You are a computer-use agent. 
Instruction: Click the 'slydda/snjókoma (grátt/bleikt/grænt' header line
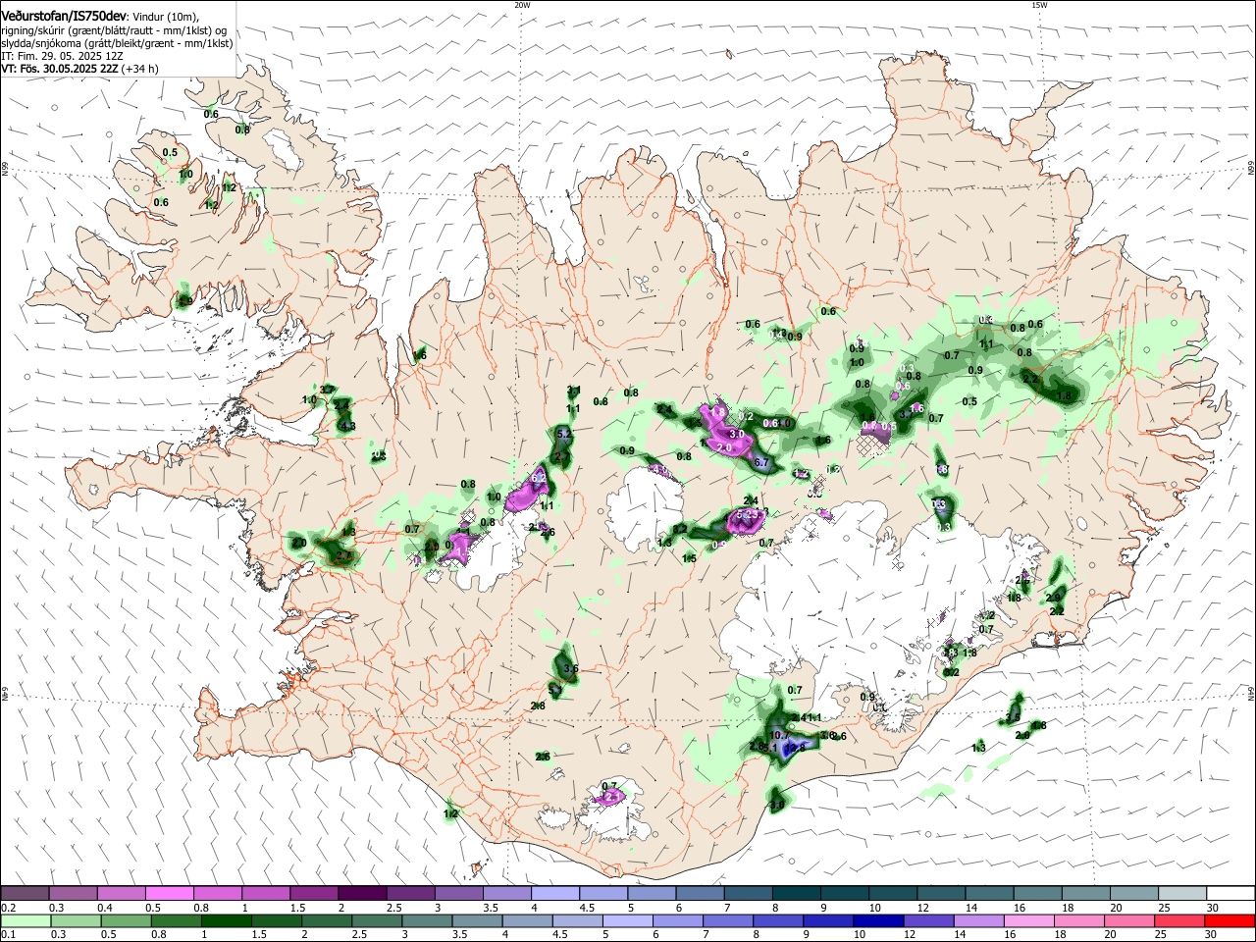pos(117,43)
